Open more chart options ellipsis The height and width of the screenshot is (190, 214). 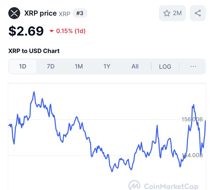(x=193, y=66)
